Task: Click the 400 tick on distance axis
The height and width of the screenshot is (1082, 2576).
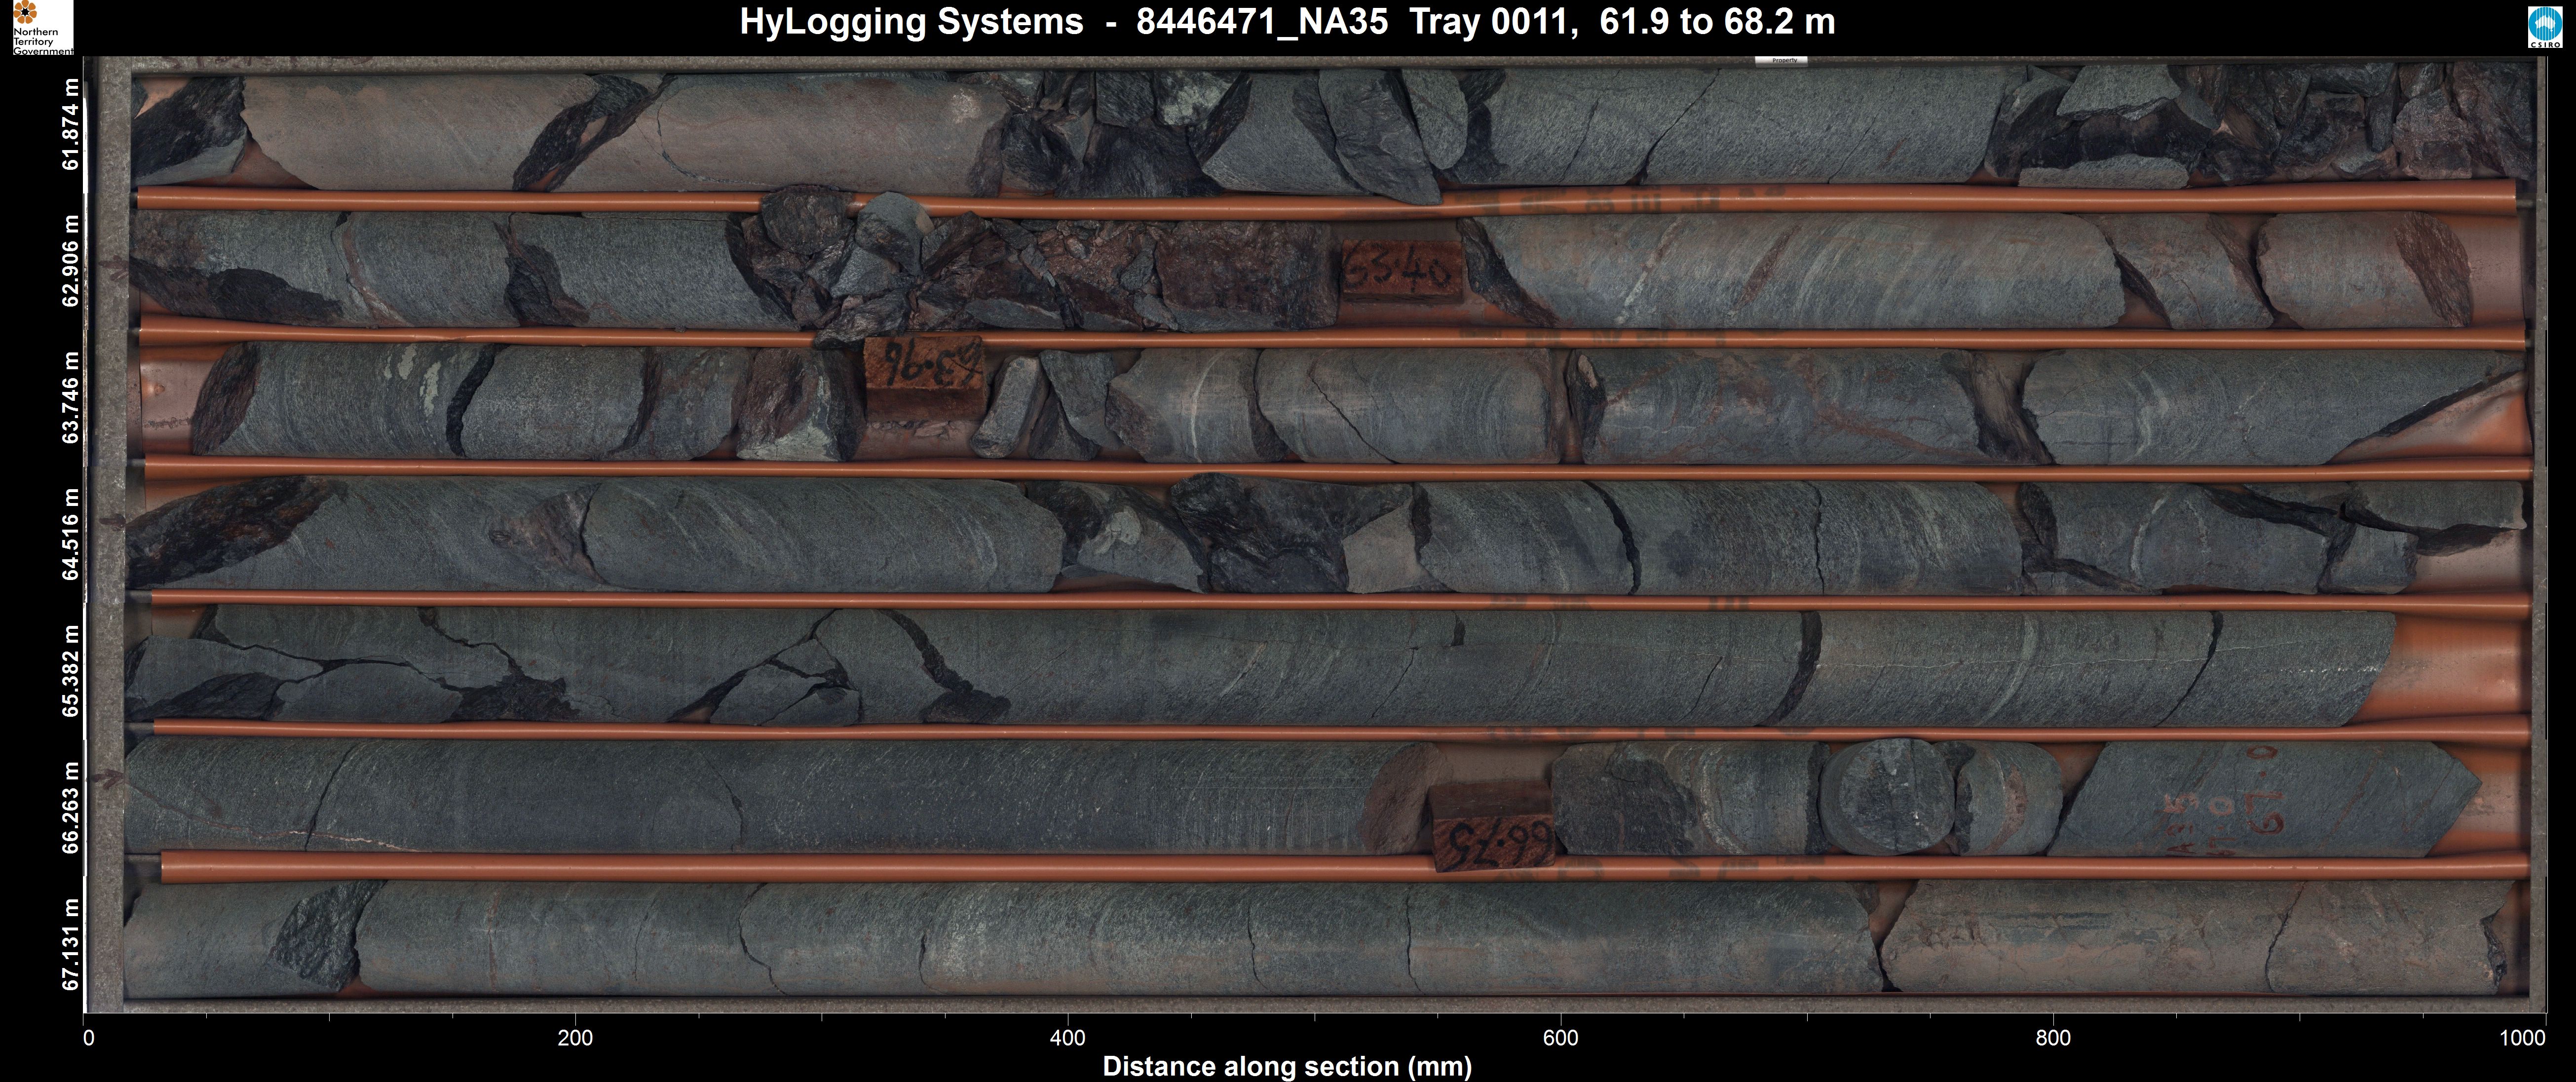Action: click(1067, 1038)
